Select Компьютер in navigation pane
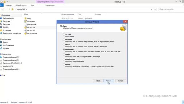Screen dimensions: 184x104 6,54
